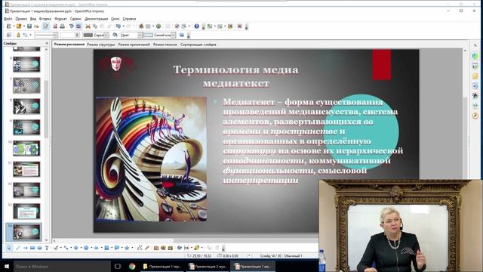
Task: Save the presentation with the floppy icon
Action: [x=29, y=26]
